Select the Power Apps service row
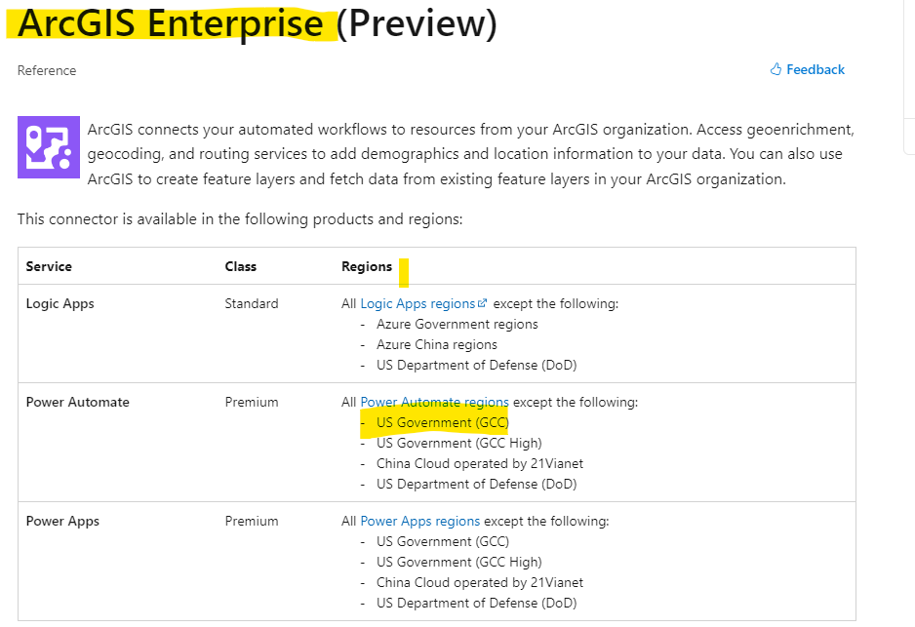Image resolution: width=915 pixels, height=627 pixels. [62, 521]
